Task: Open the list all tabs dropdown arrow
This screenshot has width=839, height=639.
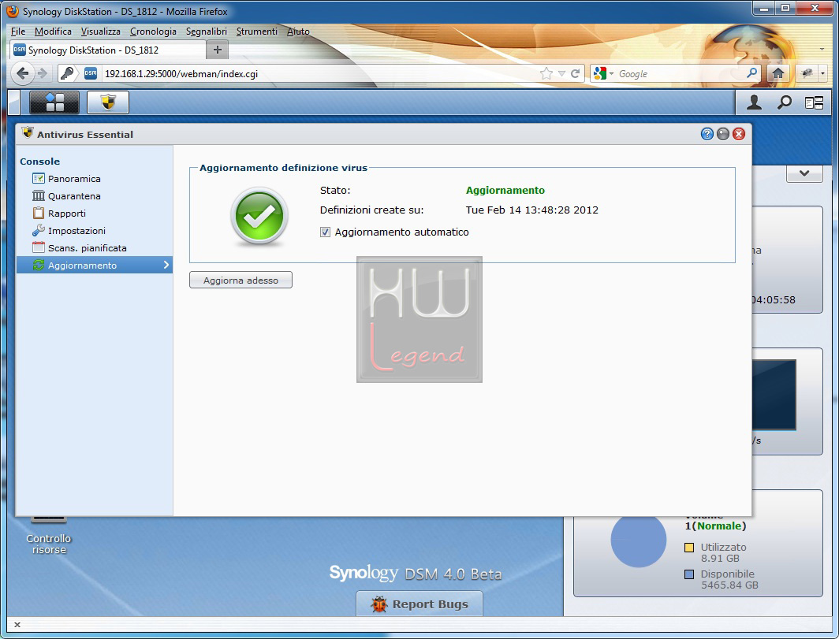Action: (x=822, y=50)
